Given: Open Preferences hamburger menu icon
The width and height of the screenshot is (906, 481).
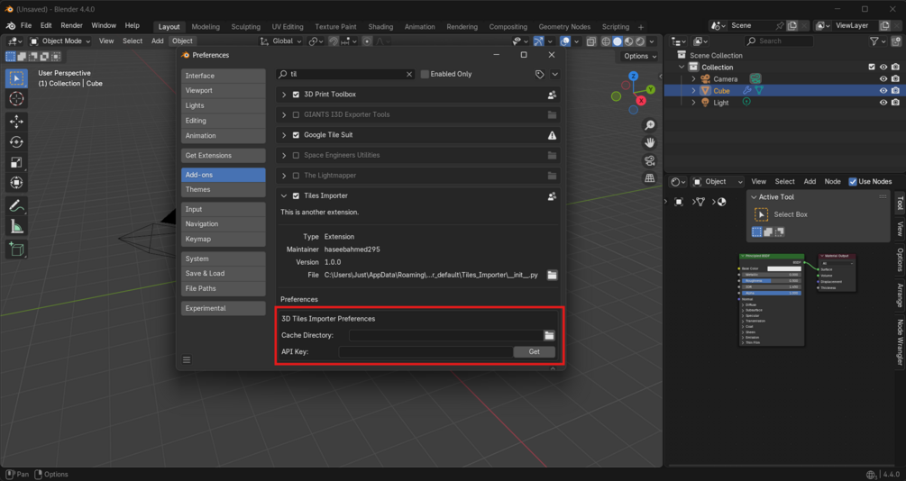Looking at the screenshot, I should (x=187, y=359).
